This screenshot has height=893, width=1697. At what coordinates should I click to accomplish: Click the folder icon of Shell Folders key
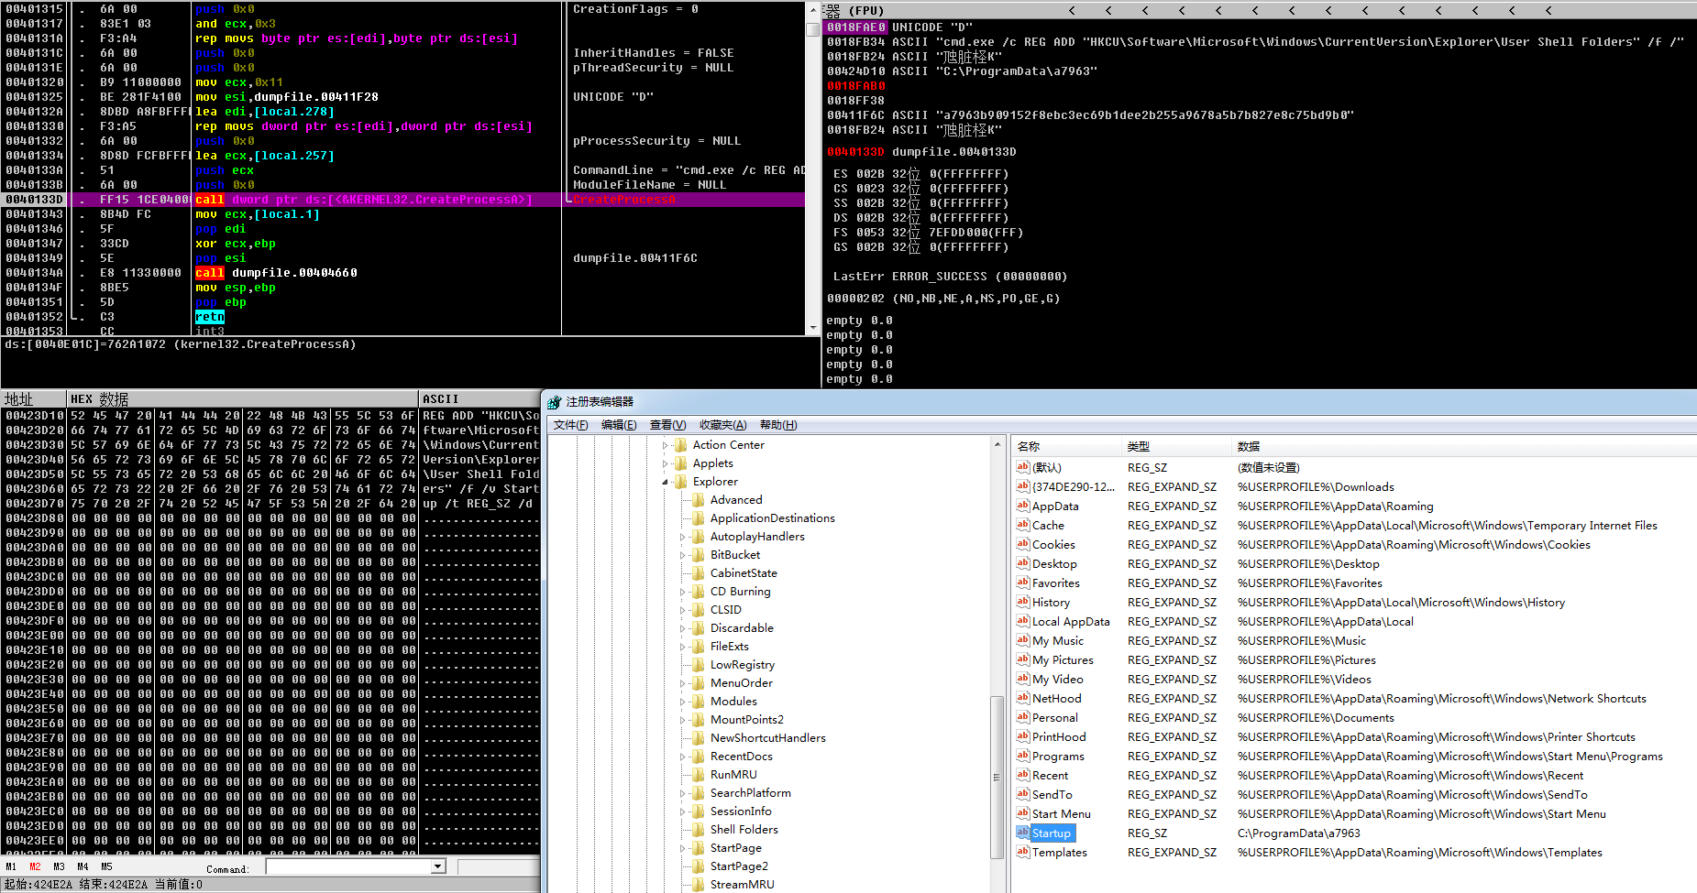pos(699,829)
